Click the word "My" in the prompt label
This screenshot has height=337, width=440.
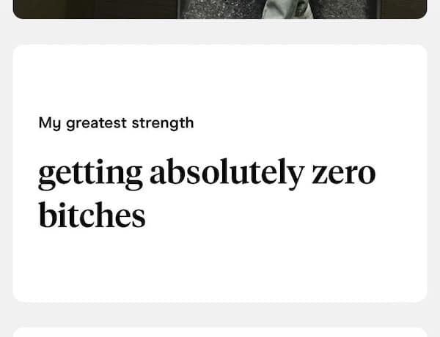click(x=50, y=123)
